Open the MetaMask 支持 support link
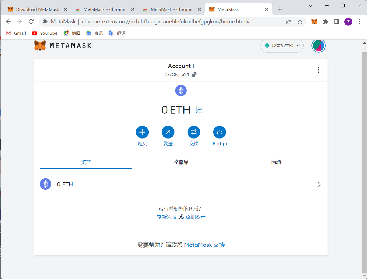367x279 pixels. click(204, 245)
